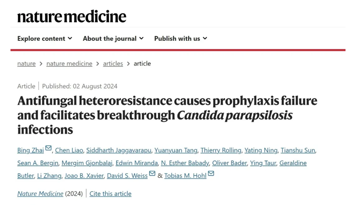This screenshot has height=205, width=356.
Task: Navigate to the articles breadcrumb
Action: pyautogui.click(x=113, y=63)
